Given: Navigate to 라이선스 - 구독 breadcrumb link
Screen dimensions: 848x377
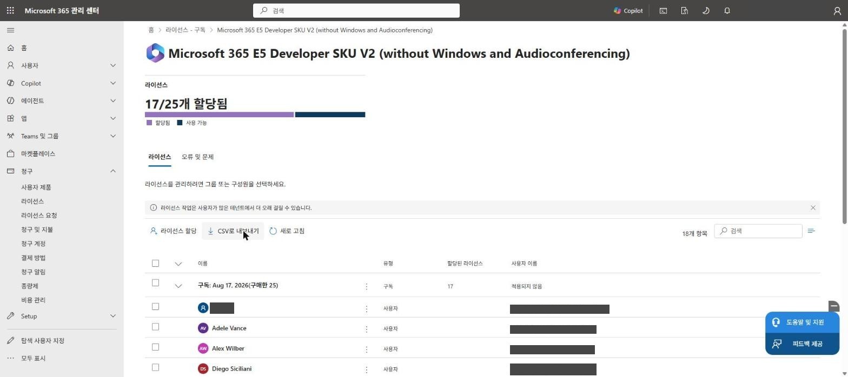Looking at the screenshot, I should click(x=186, y=30).
